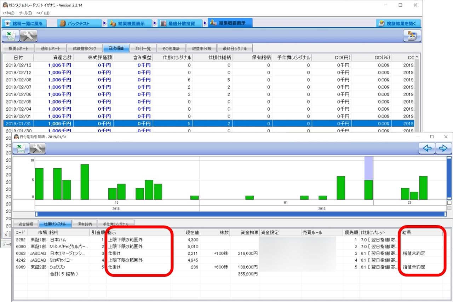Click the DD(%) column header
Image resolution: width=453 pixels, height=302 pixels.
372,58
